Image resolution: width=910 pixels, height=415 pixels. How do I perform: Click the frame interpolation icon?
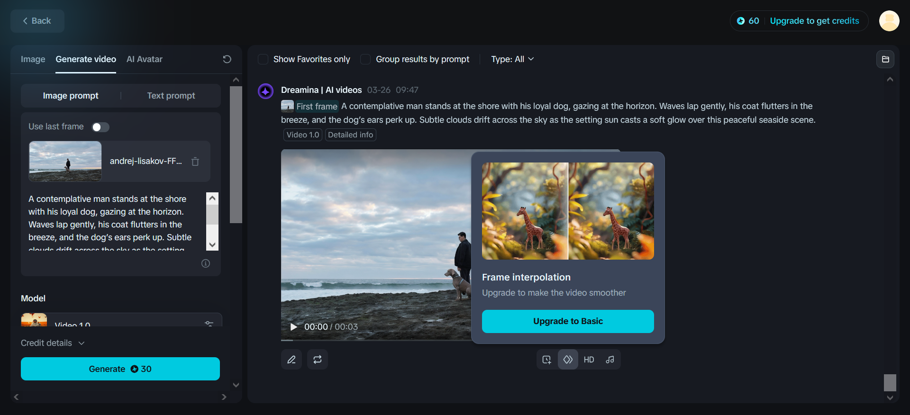(x=568, y=360)
